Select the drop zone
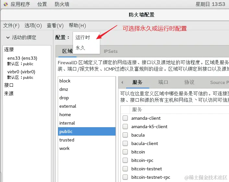The image size is (229, 182). (87, 98)
